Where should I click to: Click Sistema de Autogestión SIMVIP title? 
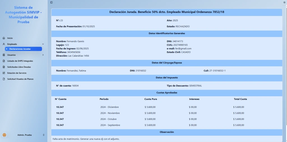[x=24, y=15]
